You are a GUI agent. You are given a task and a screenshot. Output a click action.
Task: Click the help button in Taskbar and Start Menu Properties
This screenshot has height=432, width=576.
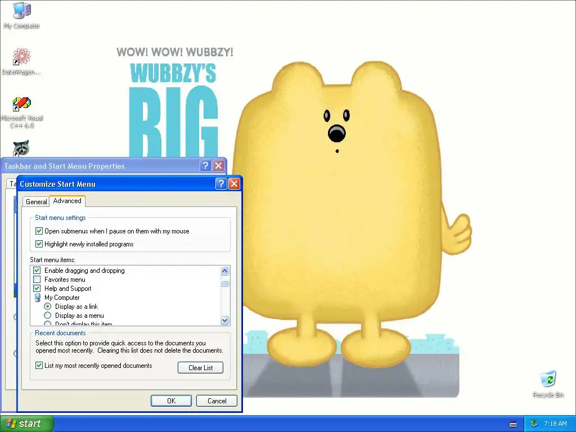coord(205,166)
